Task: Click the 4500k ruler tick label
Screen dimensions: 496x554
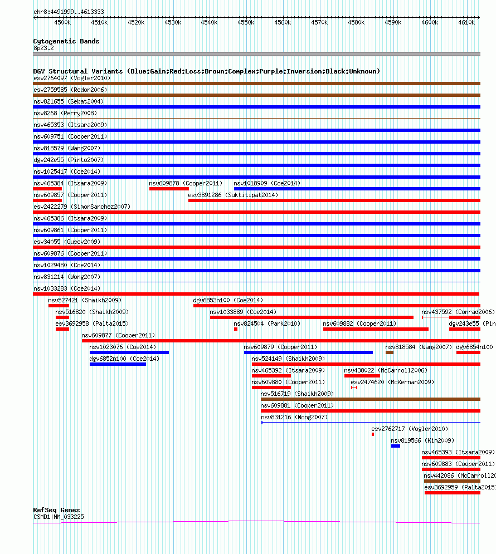Action: click(x=62, y=22)
